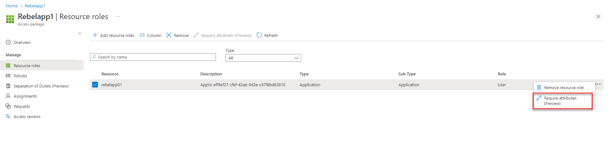This screenshot has width=609, height=153.
Task: Choose Remove resource role menu entry
Action: [x=564, y=88]
